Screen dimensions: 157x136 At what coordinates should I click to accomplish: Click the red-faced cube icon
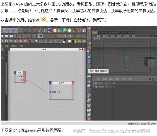[31, 41]
